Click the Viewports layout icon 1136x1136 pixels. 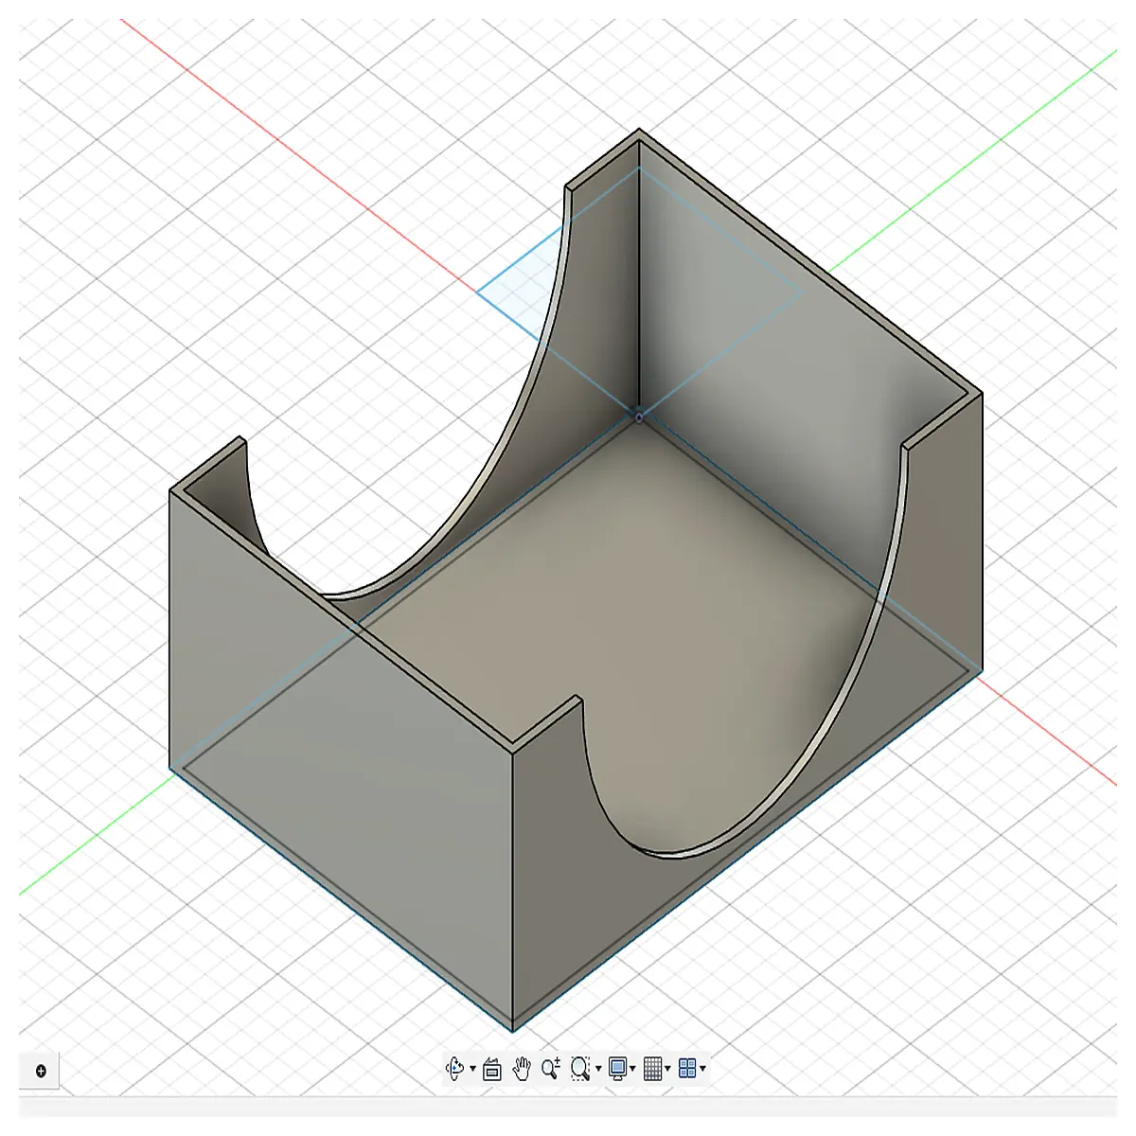click(687, 1069)
